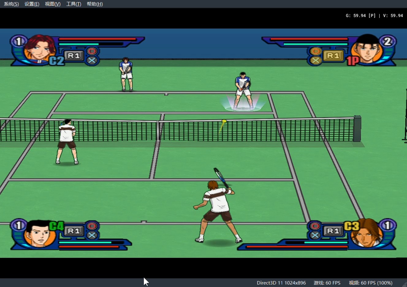Click the highlighted far-court player with glow
The image size is (407, 287).
(x=243, y=91)
